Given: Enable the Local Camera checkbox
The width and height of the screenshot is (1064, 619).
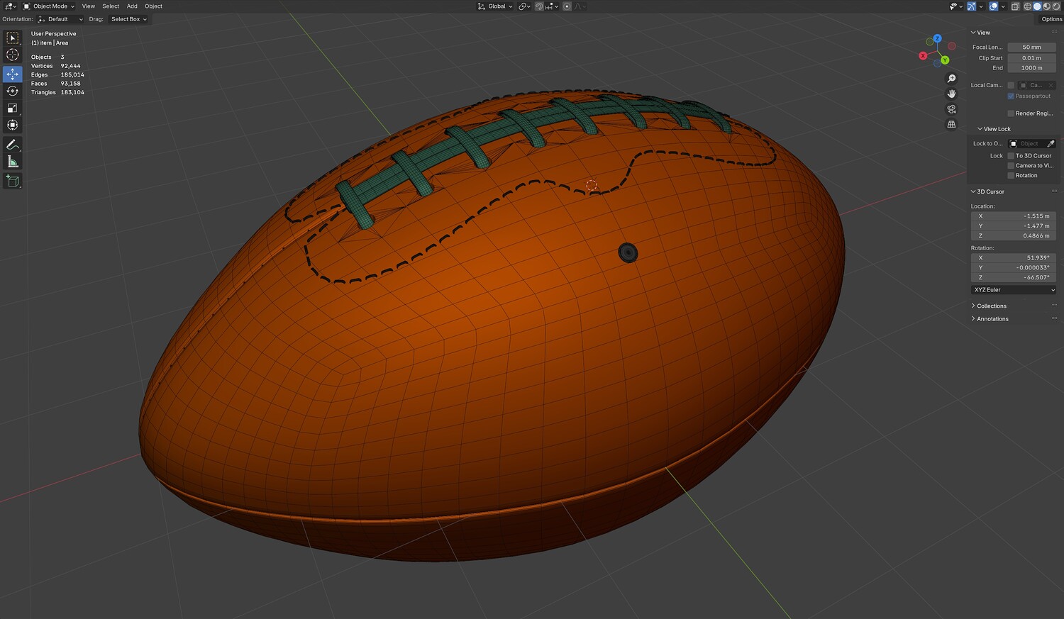Looking at the screenshot, I should point(1011,85).
